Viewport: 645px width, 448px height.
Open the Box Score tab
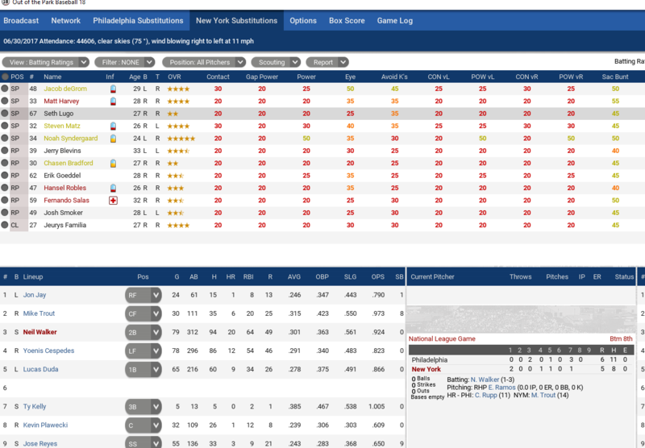tap(347, 21)
